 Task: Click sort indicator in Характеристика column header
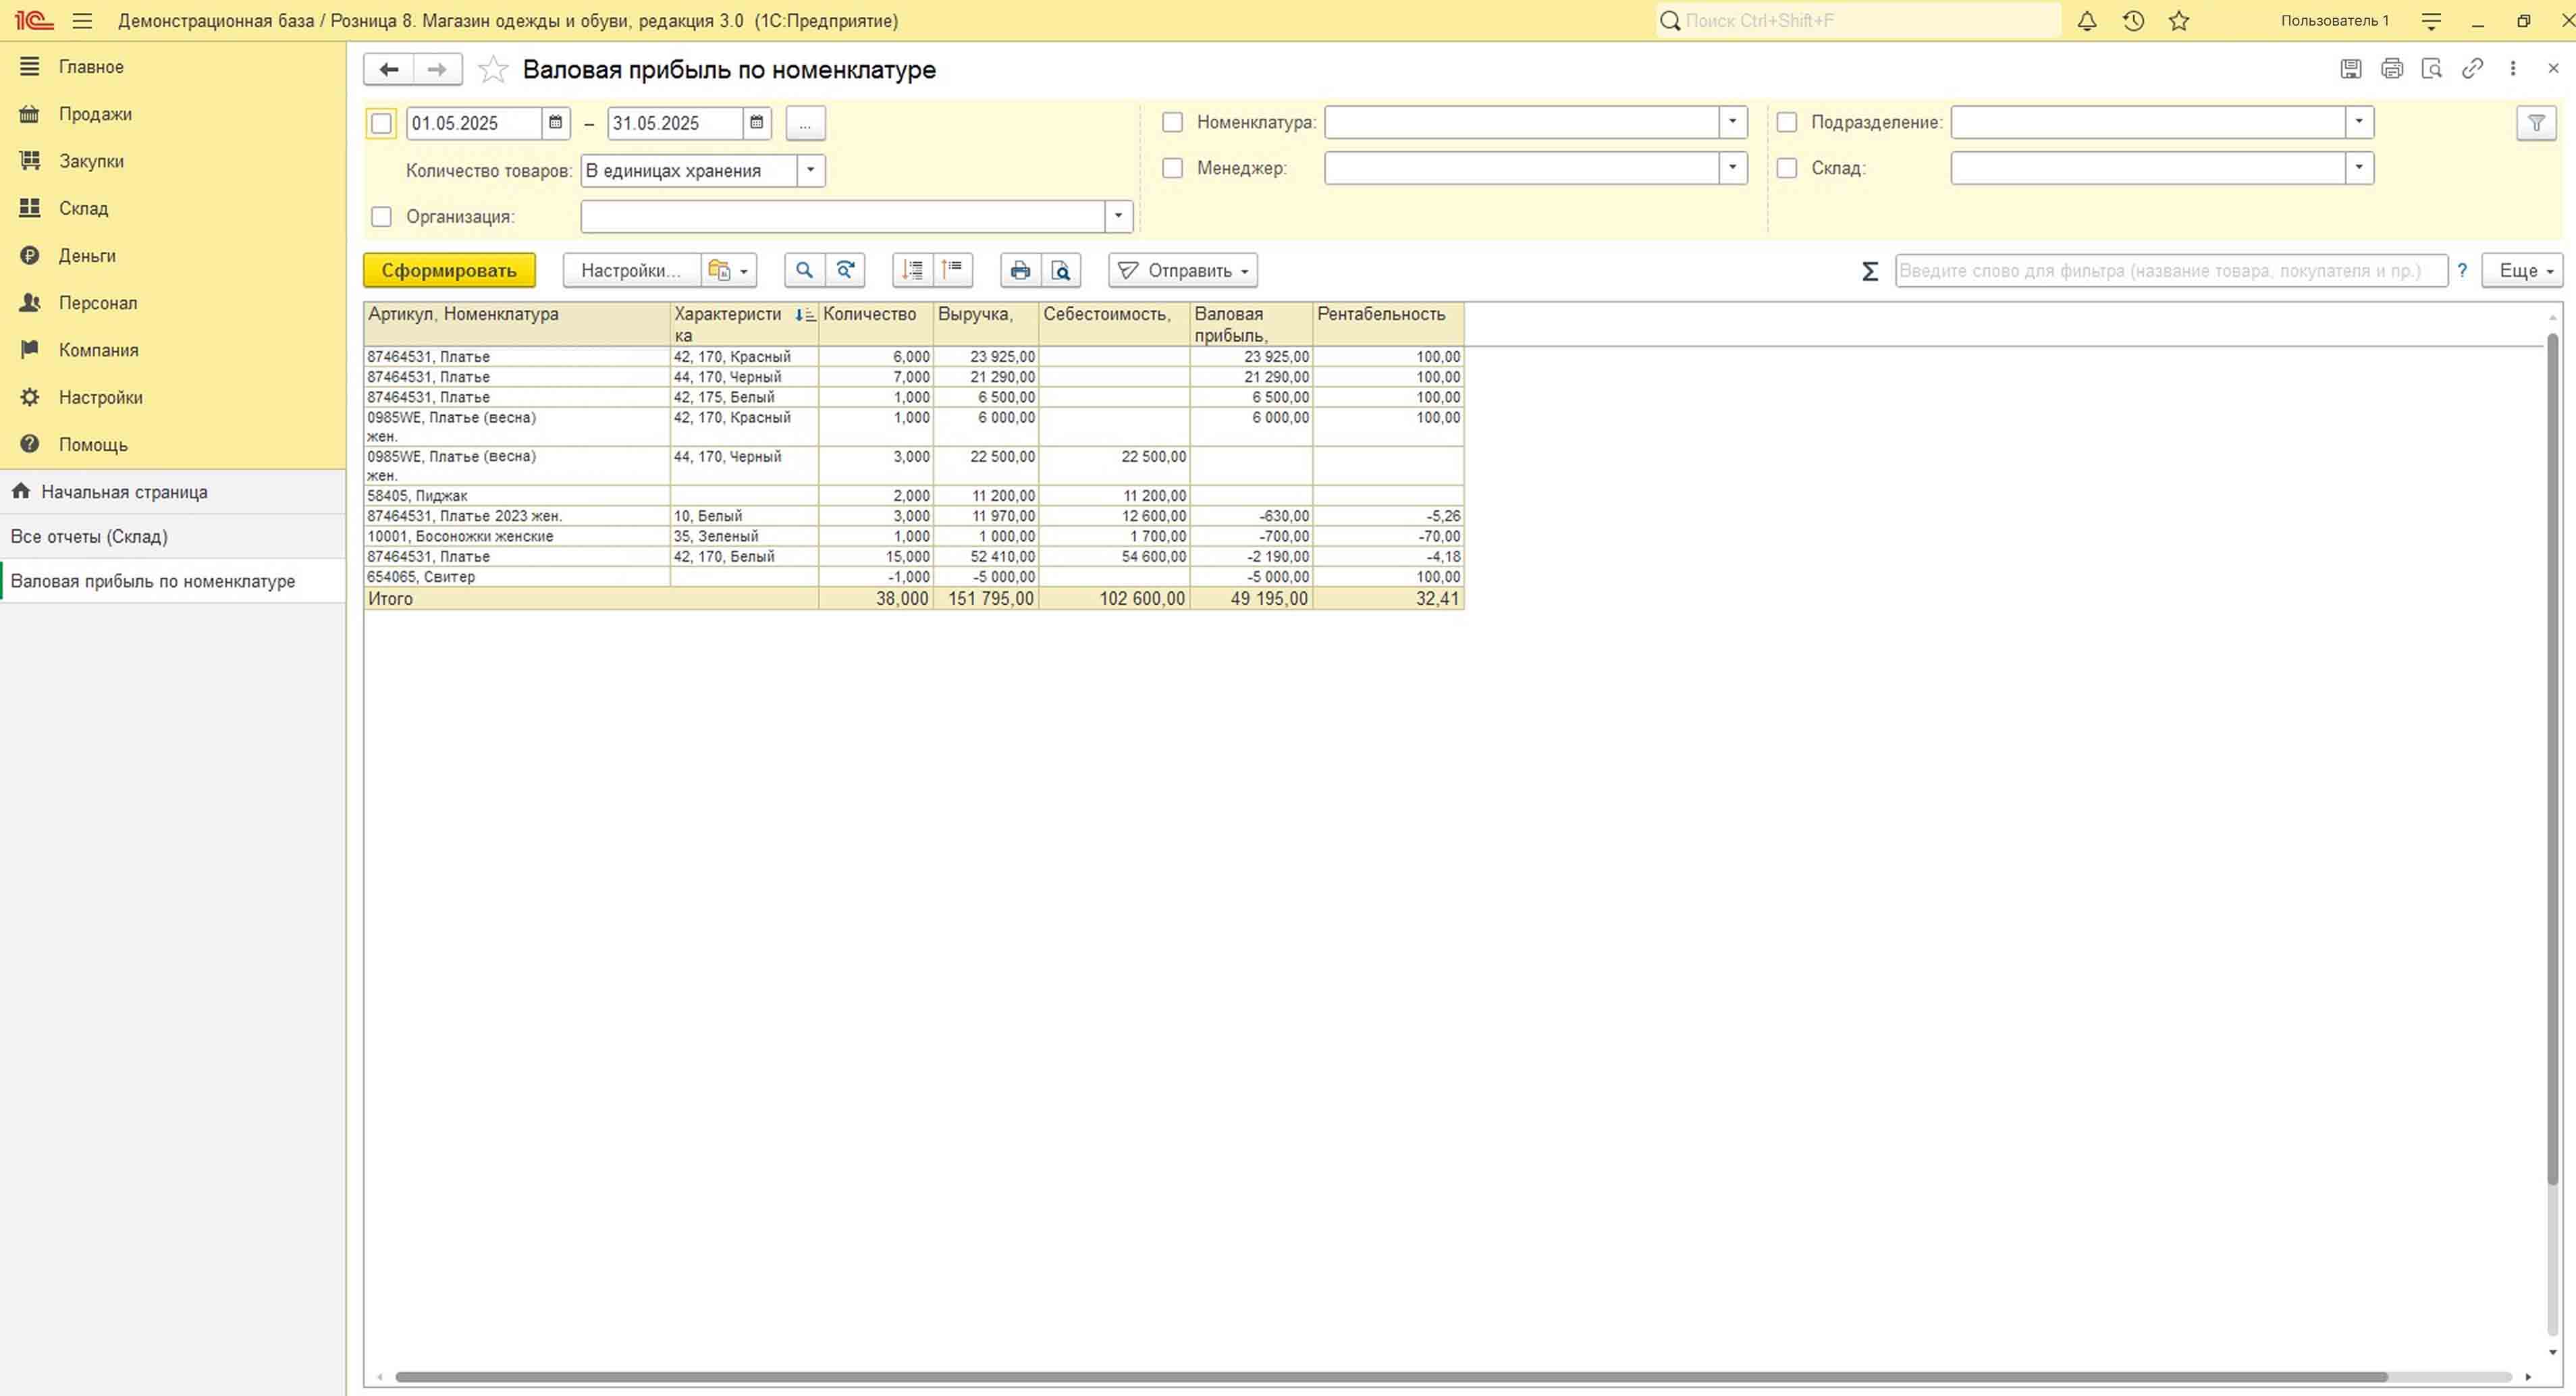(804, 315)
